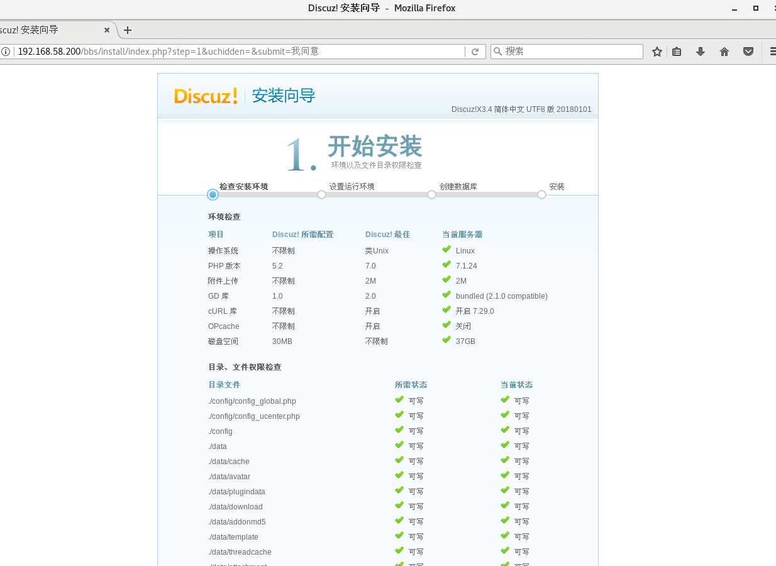
Task: Click the Discuz! logo
Action: pyautogui.click(x=206, y=96)
